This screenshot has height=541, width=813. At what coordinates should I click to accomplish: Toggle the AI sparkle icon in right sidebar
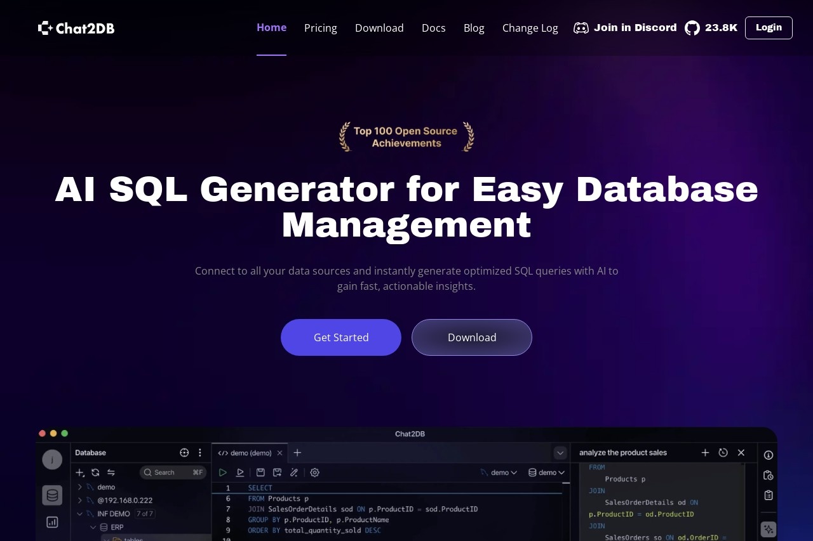769,529
